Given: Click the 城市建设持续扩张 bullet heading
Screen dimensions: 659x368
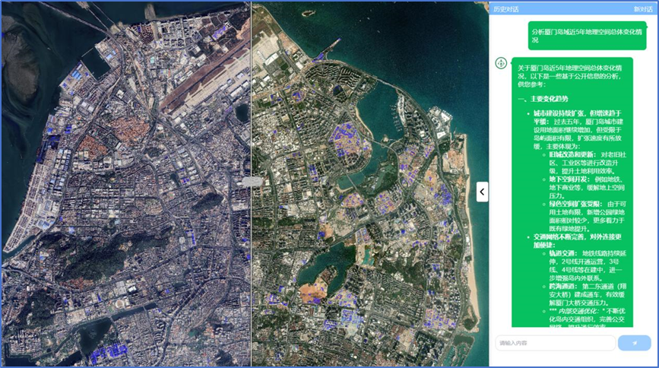Looking at the screenshot, I should pos(577,117).
